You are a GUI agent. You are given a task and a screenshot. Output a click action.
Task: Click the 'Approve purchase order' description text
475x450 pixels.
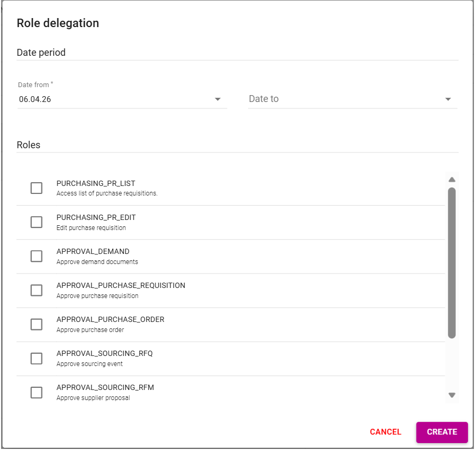pyautogui.click(x=90, y=330)
